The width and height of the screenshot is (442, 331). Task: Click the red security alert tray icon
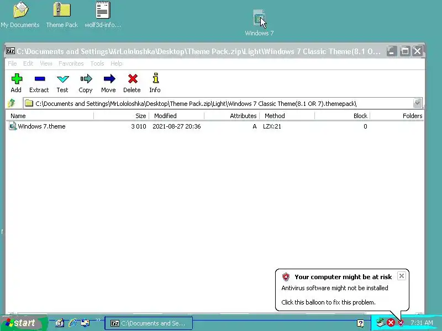click(401, 323)
